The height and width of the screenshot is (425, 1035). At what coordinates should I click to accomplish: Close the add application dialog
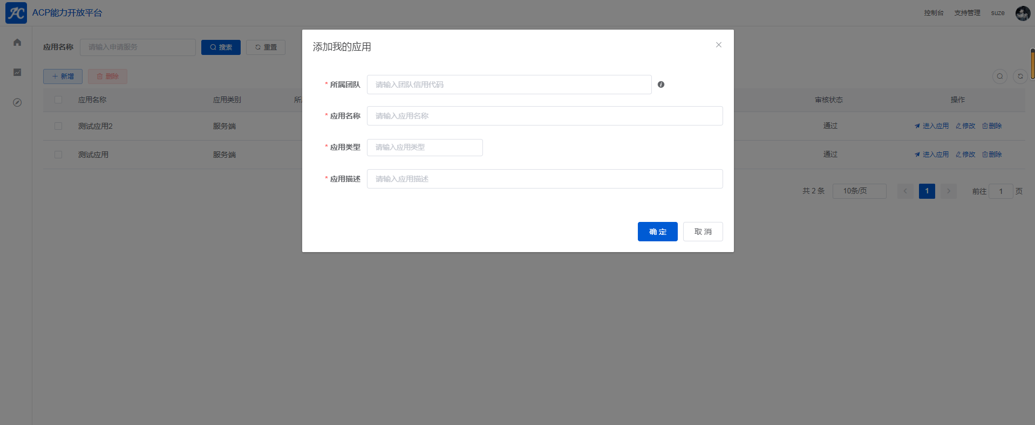pyautogui.click(x=718, y=45)
